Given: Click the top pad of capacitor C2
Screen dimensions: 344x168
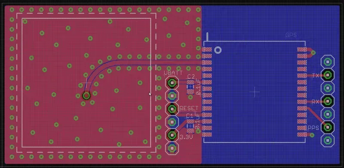Looking at the screenshot, I should (x=190, y=82).
